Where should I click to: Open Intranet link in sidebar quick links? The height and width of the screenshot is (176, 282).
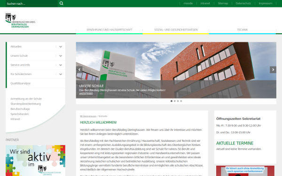tap(16, 119)
